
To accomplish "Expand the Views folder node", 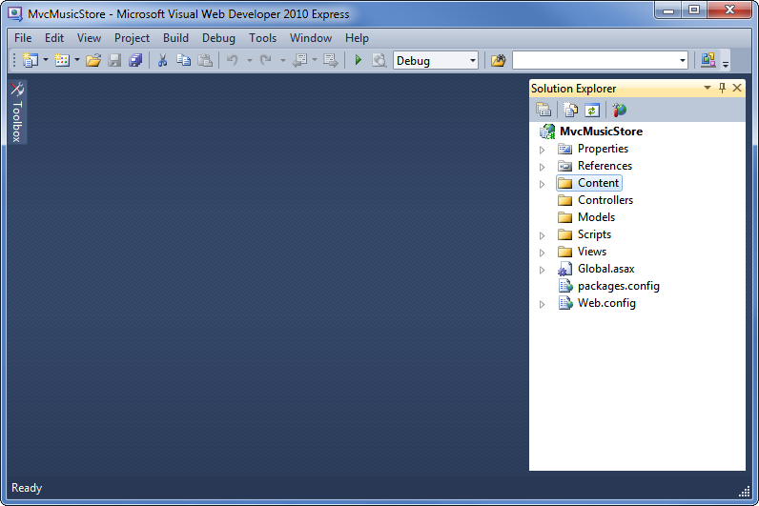I will pos(543,252).
